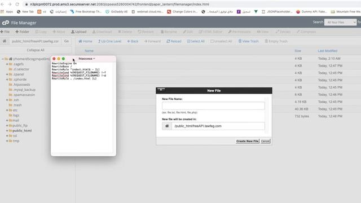
Task: Click Unselect All
Action: [221, 41]
